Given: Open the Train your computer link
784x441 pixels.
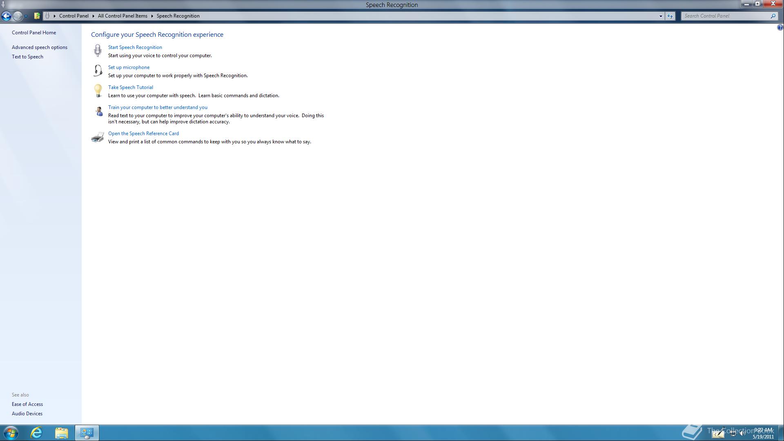Looking at the screenshot, I should [158, 107].
